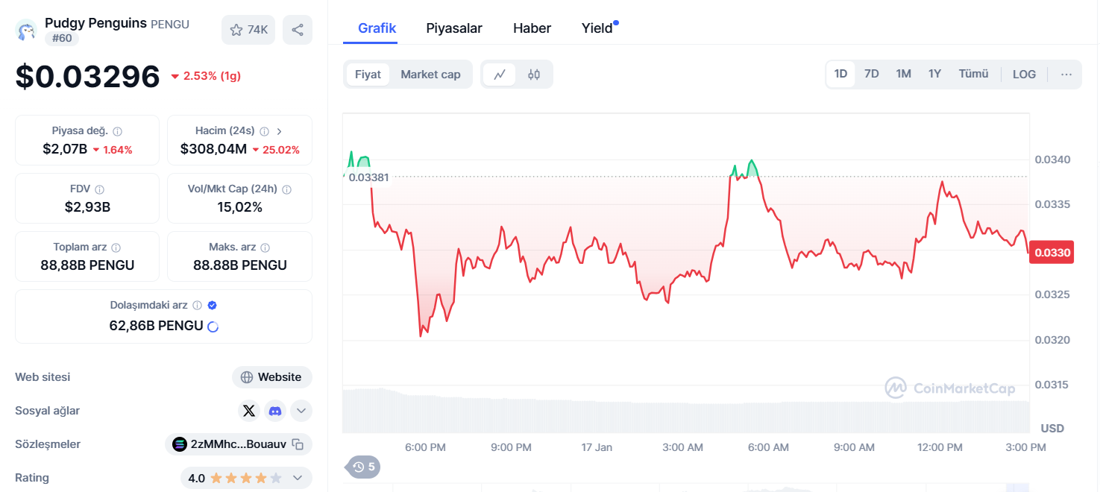
Task: Open the Discord social icon
Action: 275,411
